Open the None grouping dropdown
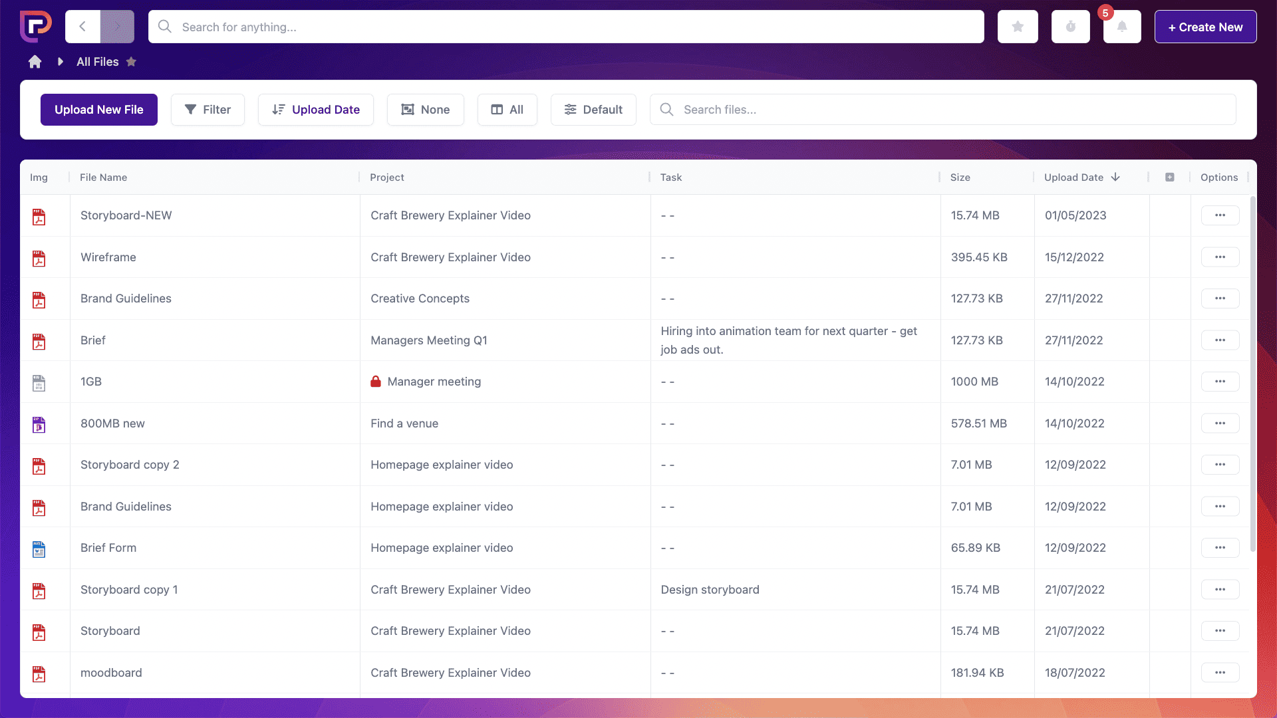The image size is (1277, 718). (425, 110)
